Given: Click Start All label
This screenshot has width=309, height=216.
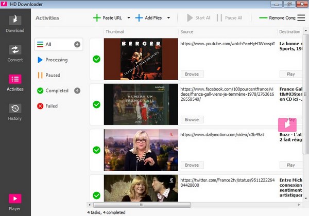Looking at the screenshot, I should tap(203, 18).
